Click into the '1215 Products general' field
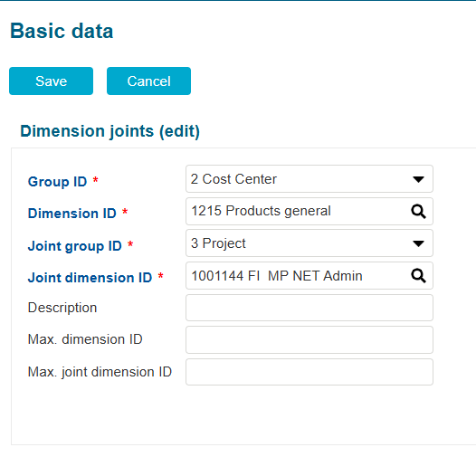This screenshot has width=476, height=476. tap(309, 211)
